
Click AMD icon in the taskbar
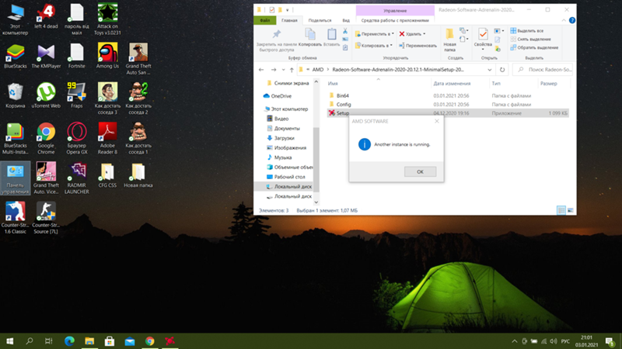coord(169,340)
